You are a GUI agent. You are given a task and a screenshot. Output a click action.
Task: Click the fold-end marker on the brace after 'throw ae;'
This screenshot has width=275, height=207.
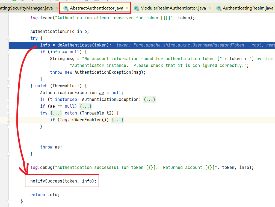point(8,154)
